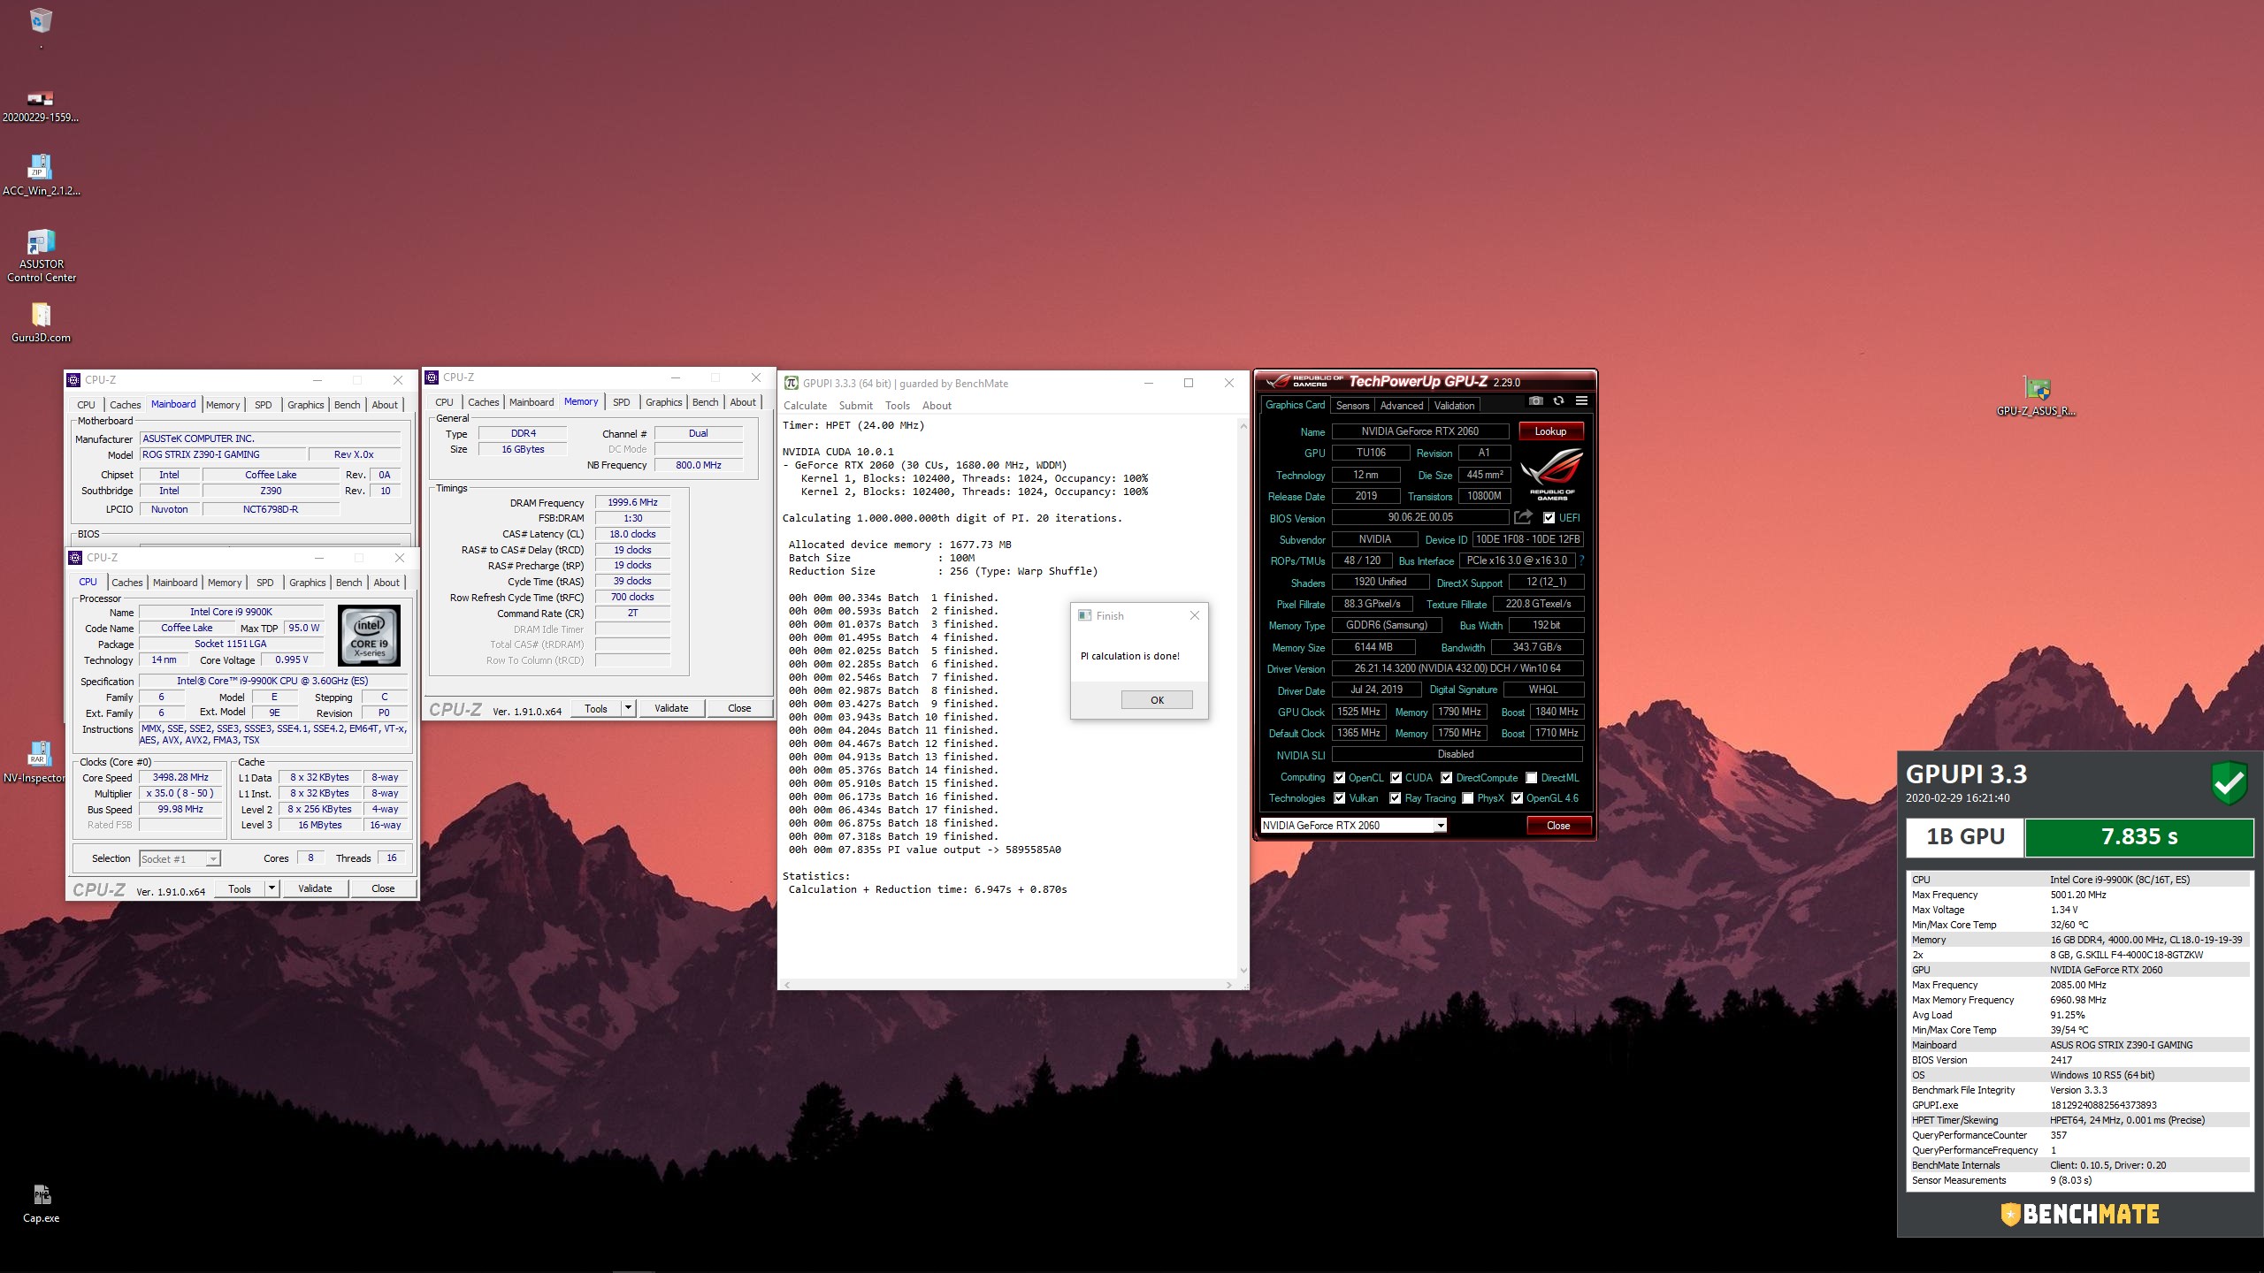Click the GPU name field NVIDIA GeForce RTX 2060
The height and width of the screenshot is (1273, 2264).
pos(1419,431)
